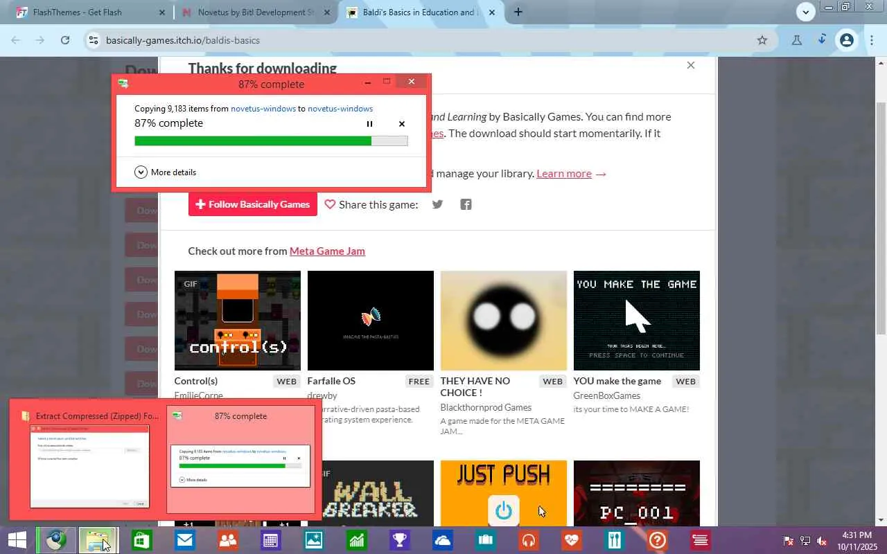Go back to the previous page

15,40
